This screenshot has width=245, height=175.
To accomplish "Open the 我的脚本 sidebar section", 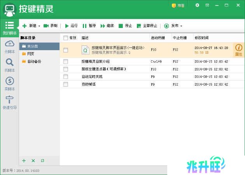I will pos(10,28).
